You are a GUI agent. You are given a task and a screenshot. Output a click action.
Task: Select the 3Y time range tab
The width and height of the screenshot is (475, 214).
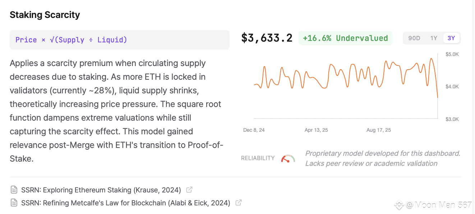click(x=451, y=38)
